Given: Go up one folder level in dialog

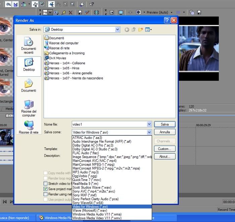Looking at the screenshot, I should (x=134, y=30).
